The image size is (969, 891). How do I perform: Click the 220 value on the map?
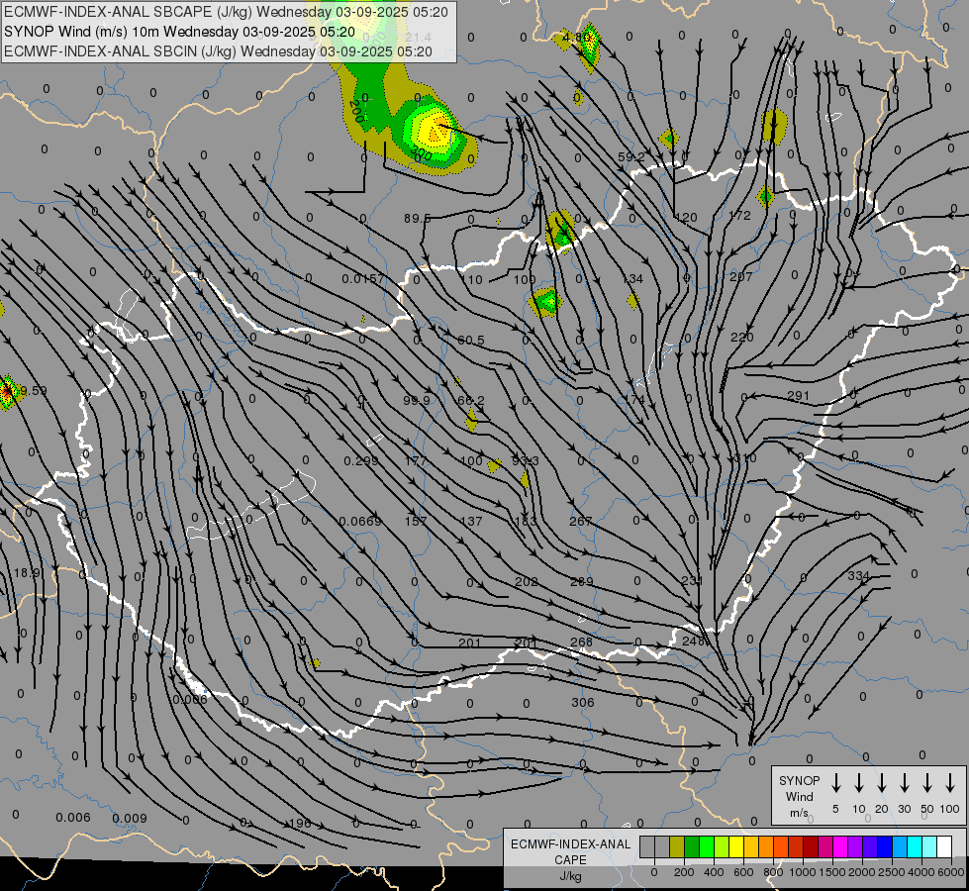pos(742,337)
